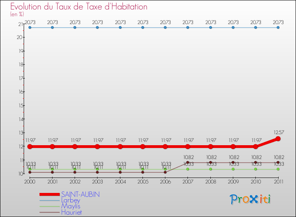The width and height of the screenshot is (296, 217).
Task: Click the y-axis label 13
Action: (x=21, y=133)
